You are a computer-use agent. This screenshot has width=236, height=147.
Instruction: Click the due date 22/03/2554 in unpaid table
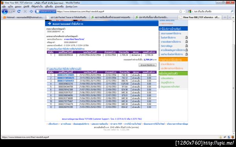point(111,55)
